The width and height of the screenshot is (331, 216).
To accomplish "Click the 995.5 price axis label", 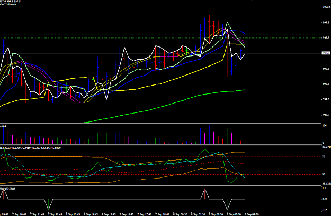I will [x=326, y=84].
